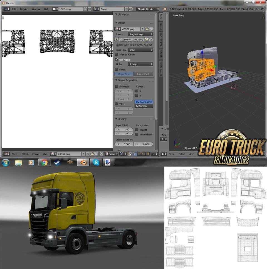
Task: Open the Window menu
Action: [x=36, y=9]
